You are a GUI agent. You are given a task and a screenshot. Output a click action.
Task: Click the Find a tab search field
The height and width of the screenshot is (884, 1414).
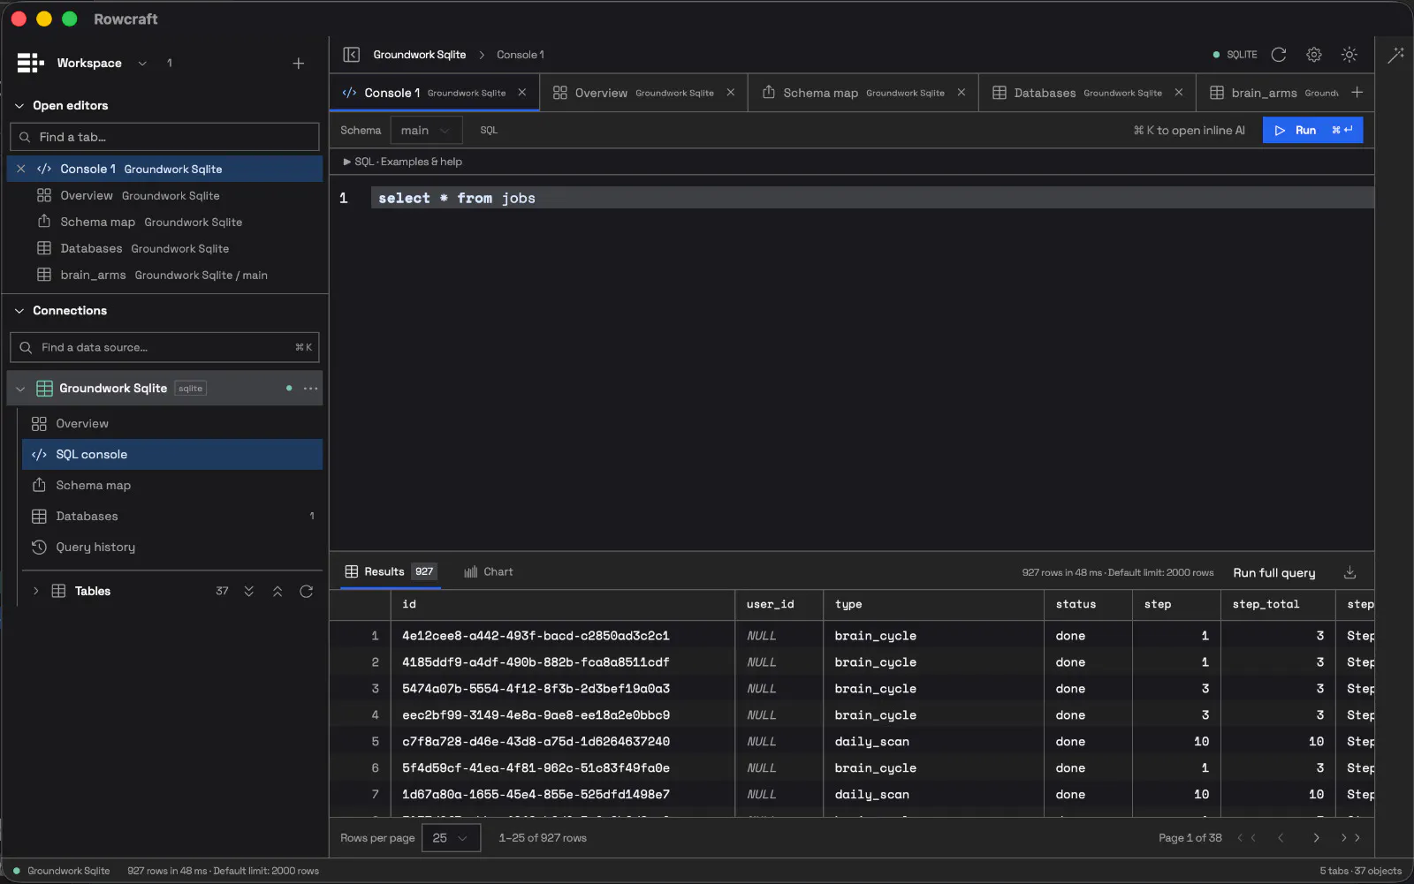164,137
